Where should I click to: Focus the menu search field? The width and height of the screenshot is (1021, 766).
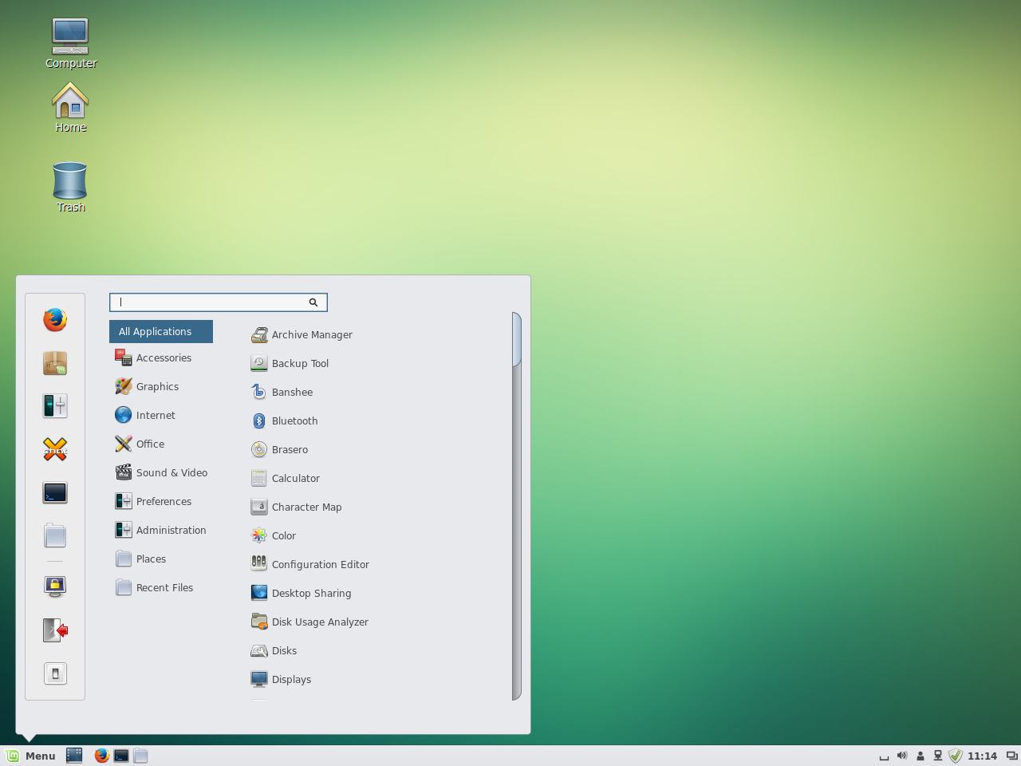click(x=219, y=302)
